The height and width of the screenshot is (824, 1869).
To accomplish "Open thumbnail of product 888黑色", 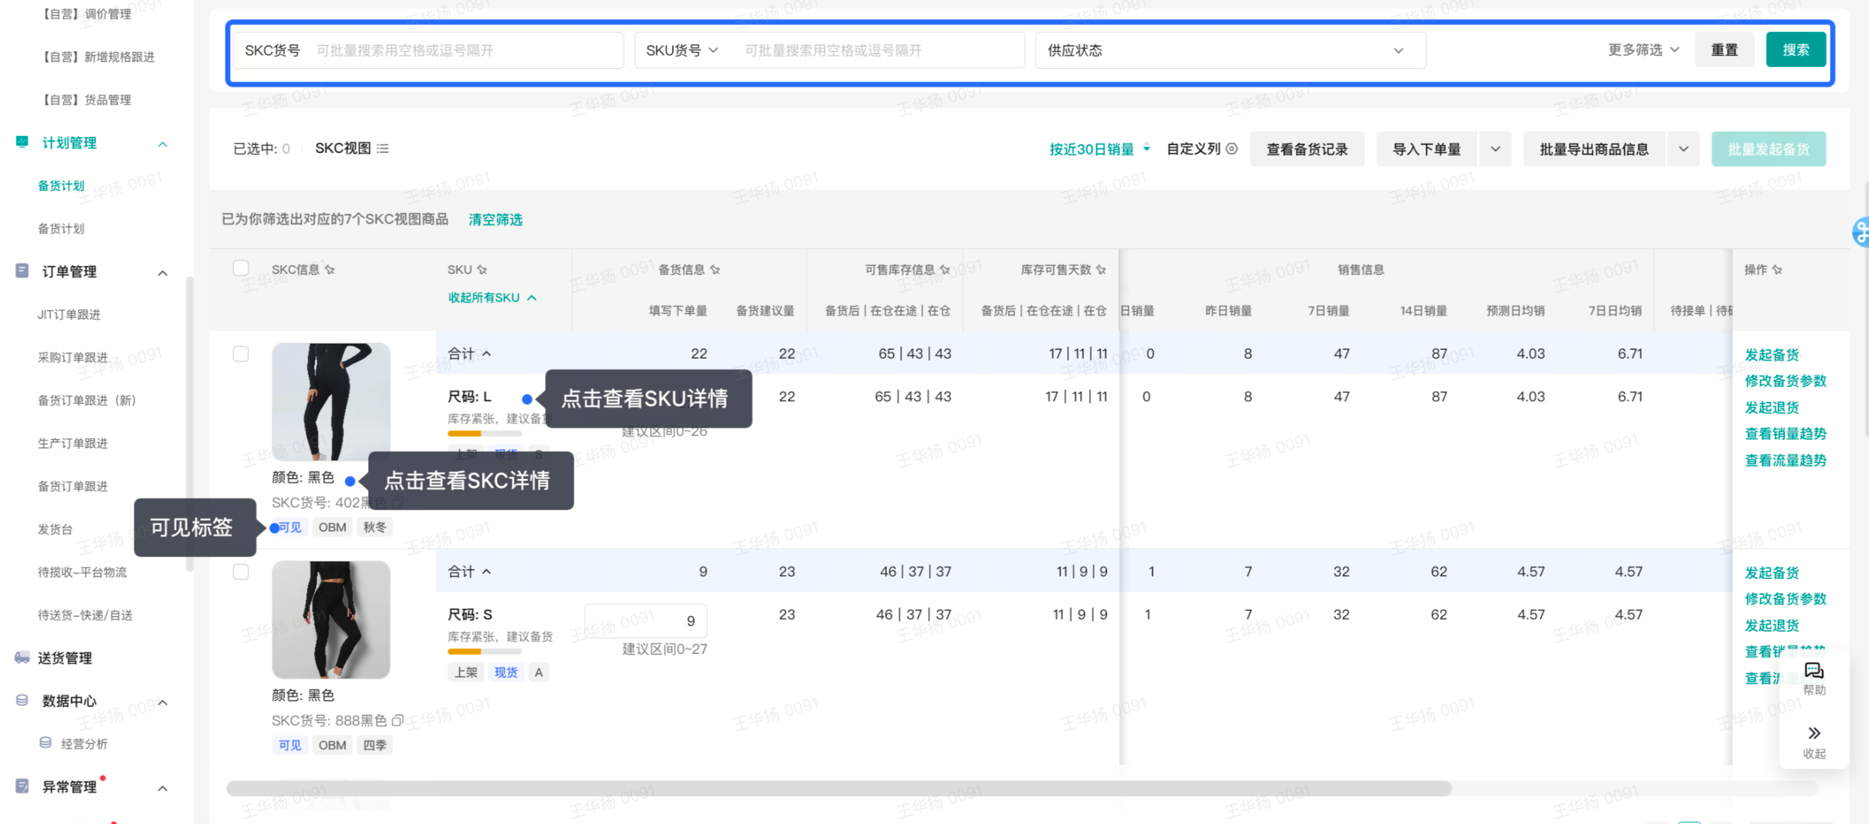I will (x=331, y=620).
